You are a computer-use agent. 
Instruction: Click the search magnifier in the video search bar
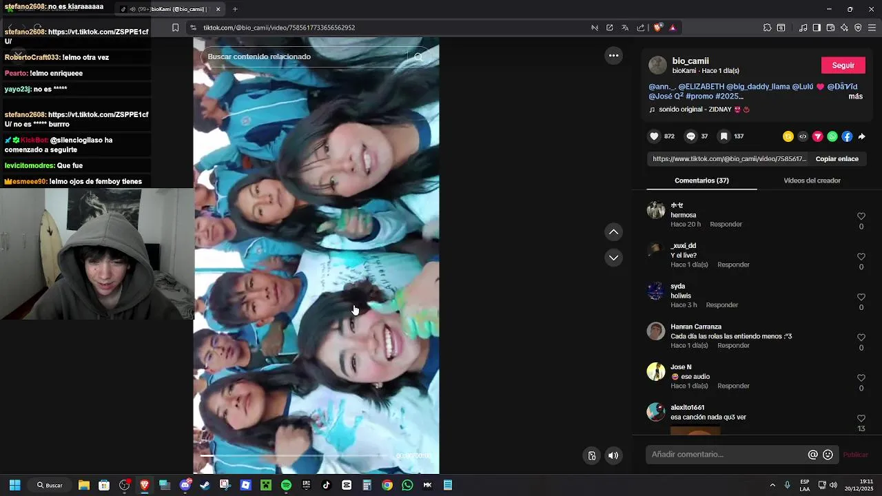(418, 56)
